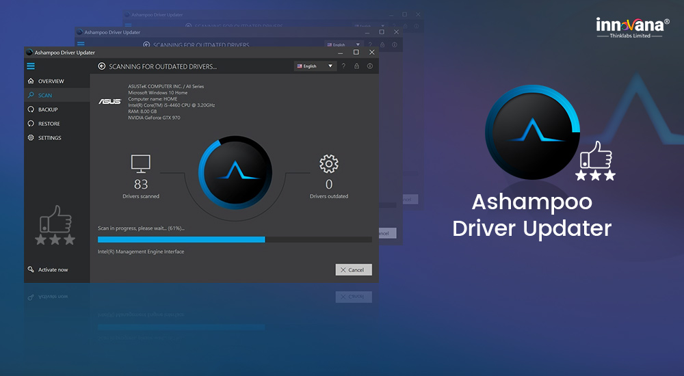Maximize the second Ashampoo window

382,32
